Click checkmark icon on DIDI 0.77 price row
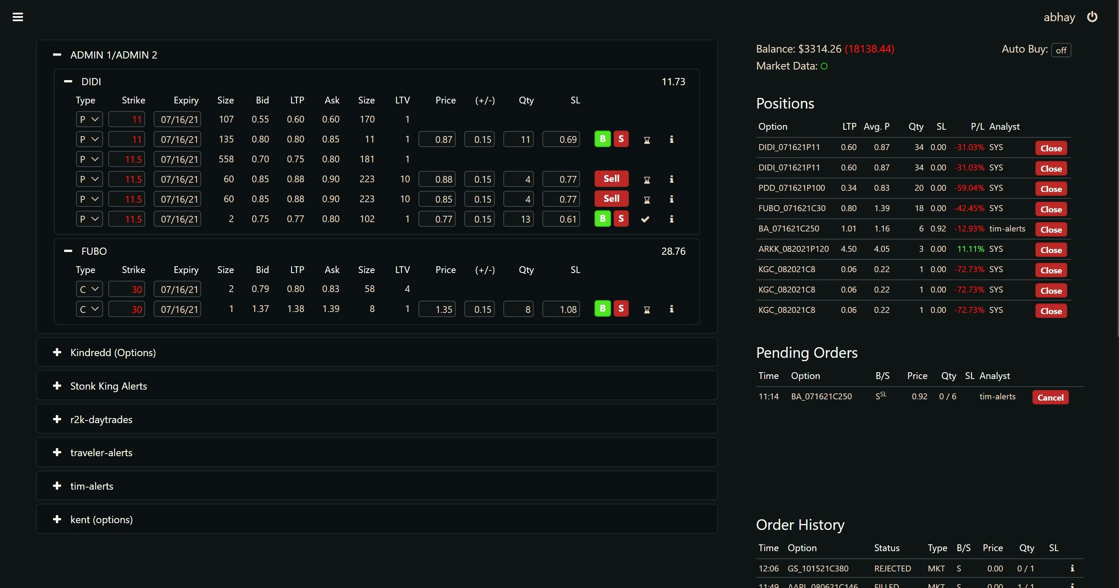1119x588 pixels. click(645, 219)
